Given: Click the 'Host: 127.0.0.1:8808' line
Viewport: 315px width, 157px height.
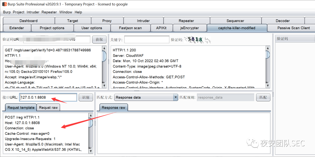Looking at the screenshot, I should point(22,123).
